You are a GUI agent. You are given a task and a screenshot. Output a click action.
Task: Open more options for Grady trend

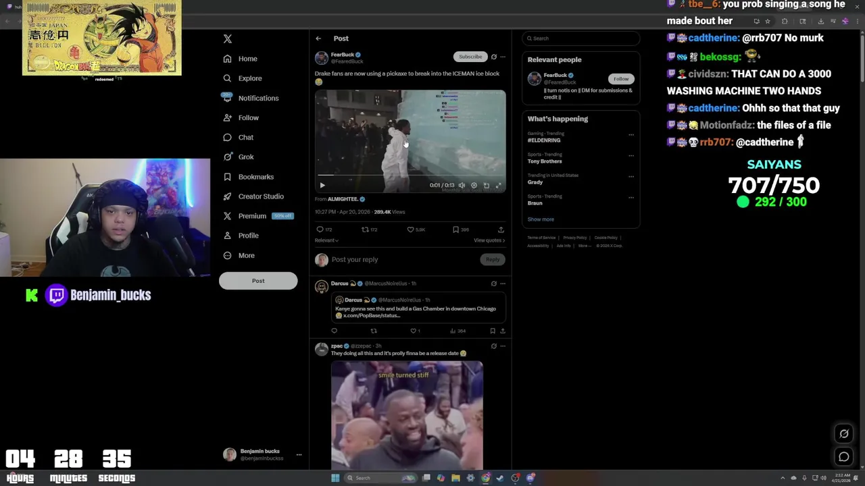tap(631, 176)
